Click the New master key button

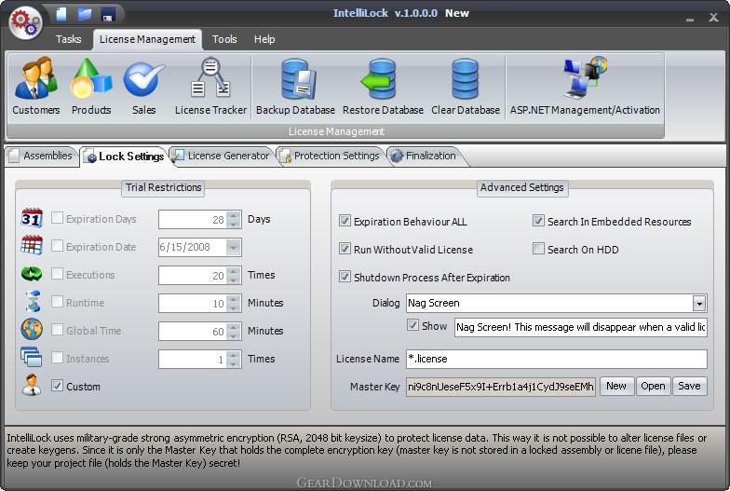615,387
